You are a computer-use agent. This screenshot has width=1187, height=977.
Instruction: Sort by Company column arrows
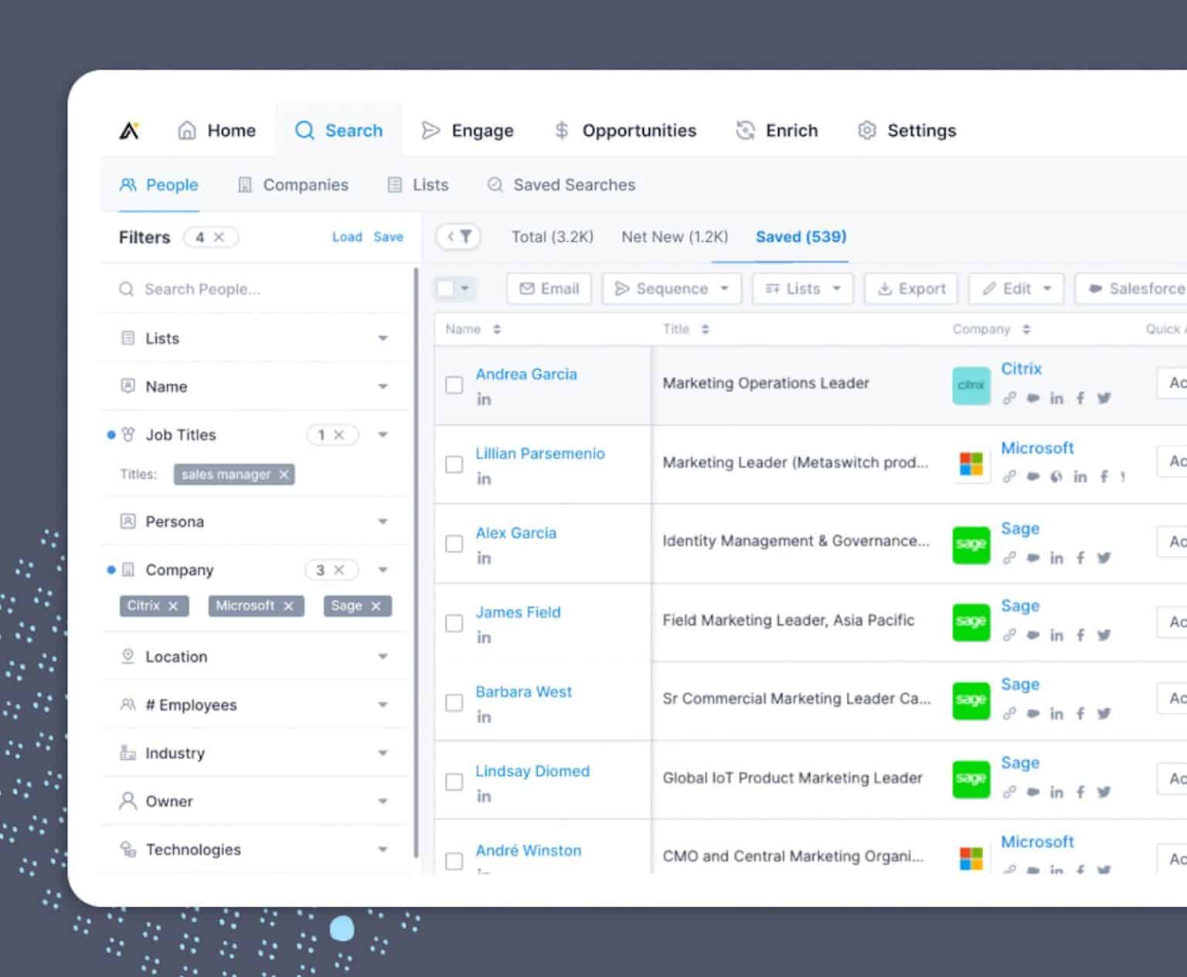1026,329
